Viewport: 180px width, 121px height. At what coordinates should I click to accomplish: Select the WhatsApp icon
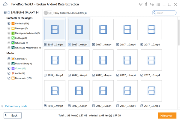(x=13, y=43)
